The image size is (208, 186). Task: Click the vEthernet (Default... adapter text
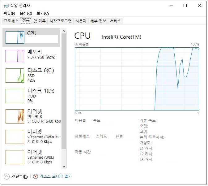pyautogui.click(x=44, y=137)
